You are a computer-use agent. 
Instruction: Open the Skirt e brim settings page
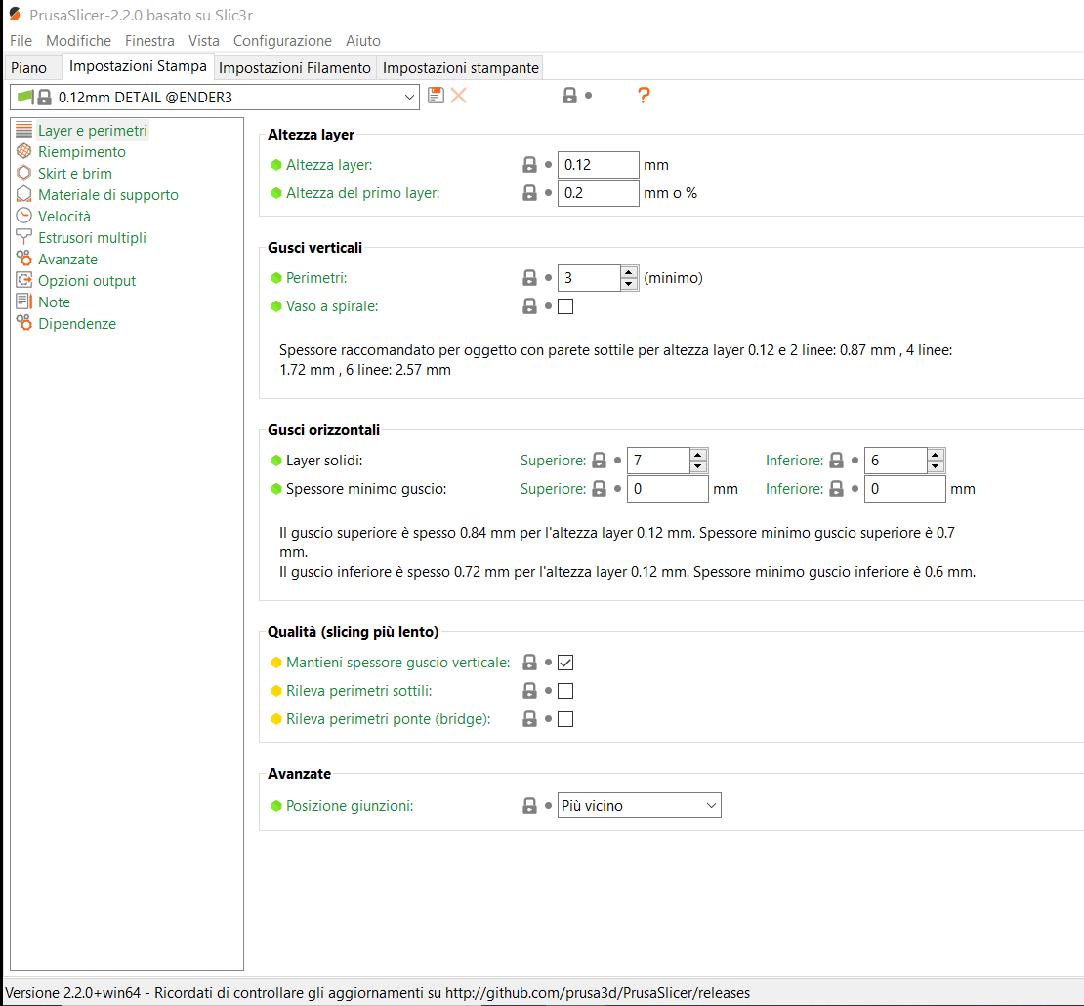tap(74, 174)
